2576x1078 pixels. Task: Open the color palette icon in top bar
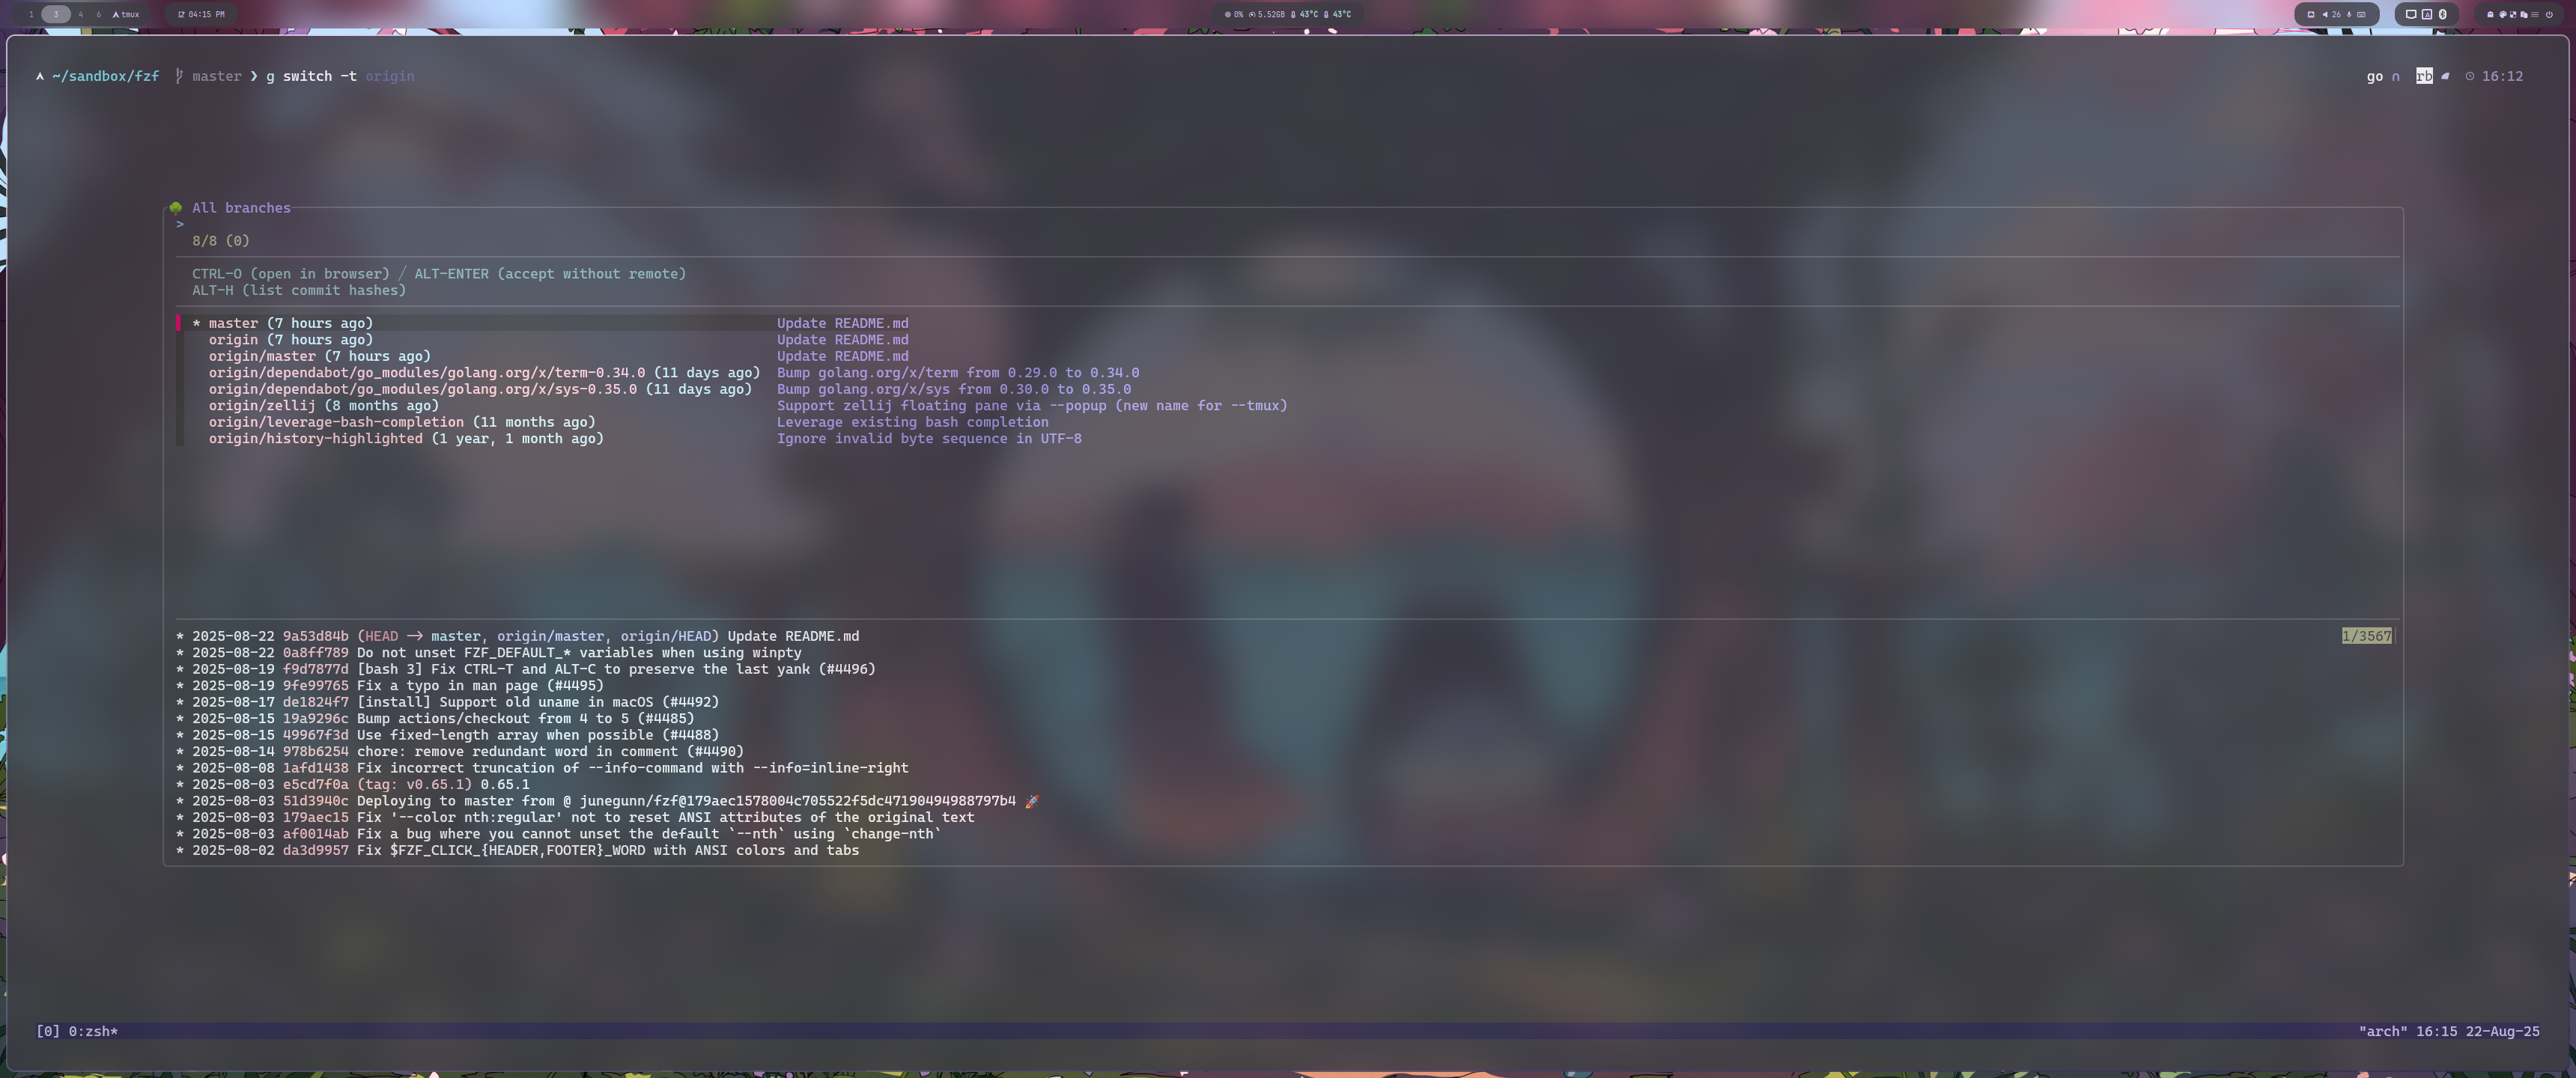[2503, 15]
